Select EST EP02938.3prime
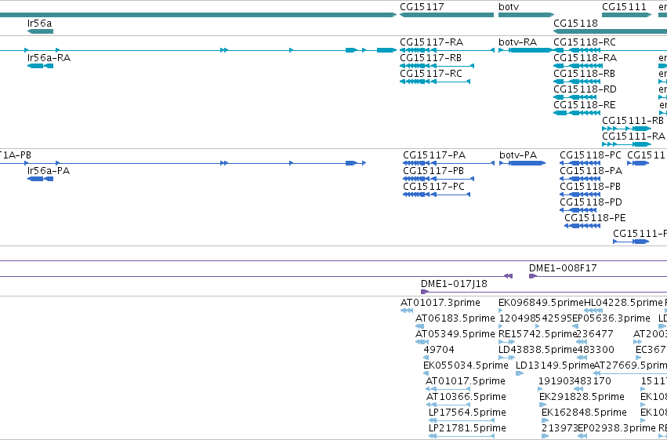Image resolution: width=667 pixels, height=440 pixels. click(x=616, y=428)
